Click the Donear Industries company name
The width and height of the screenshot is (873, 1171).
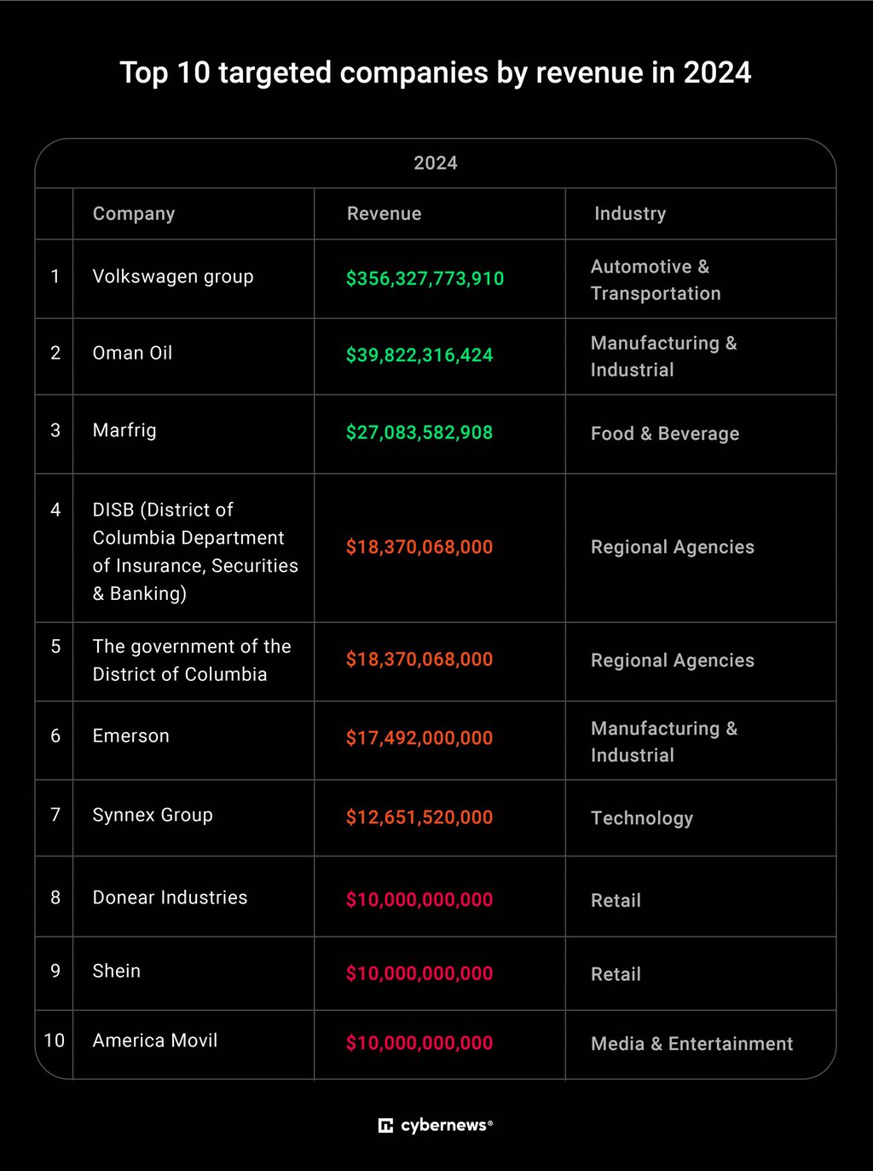(x=170, y=897)
